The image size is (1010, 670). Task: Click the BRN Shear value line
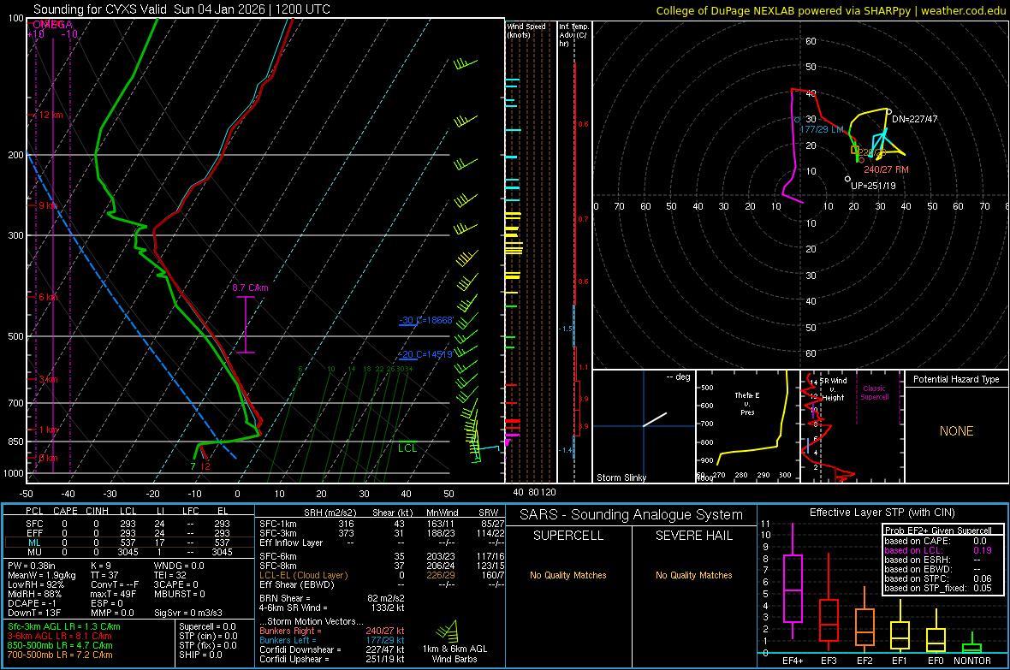click(x=332, y=598)
